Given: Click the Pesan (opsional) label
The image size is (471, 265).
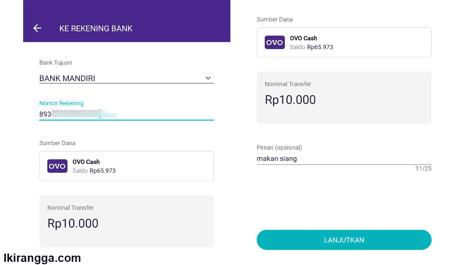Looking at the screenshot, I should tap(279, 148).
